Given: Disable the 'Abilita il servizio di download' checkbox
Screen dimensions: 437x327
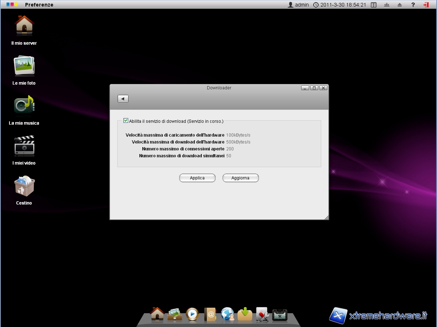Looking at the screenshot, I should pos(126,121).
